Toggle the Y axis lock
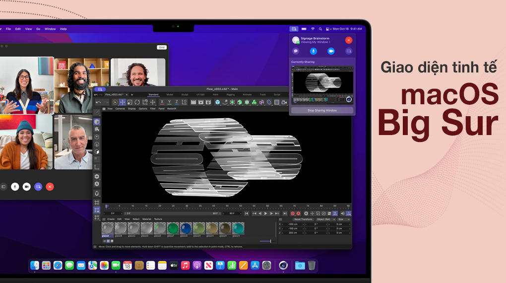 coord(170,102)
